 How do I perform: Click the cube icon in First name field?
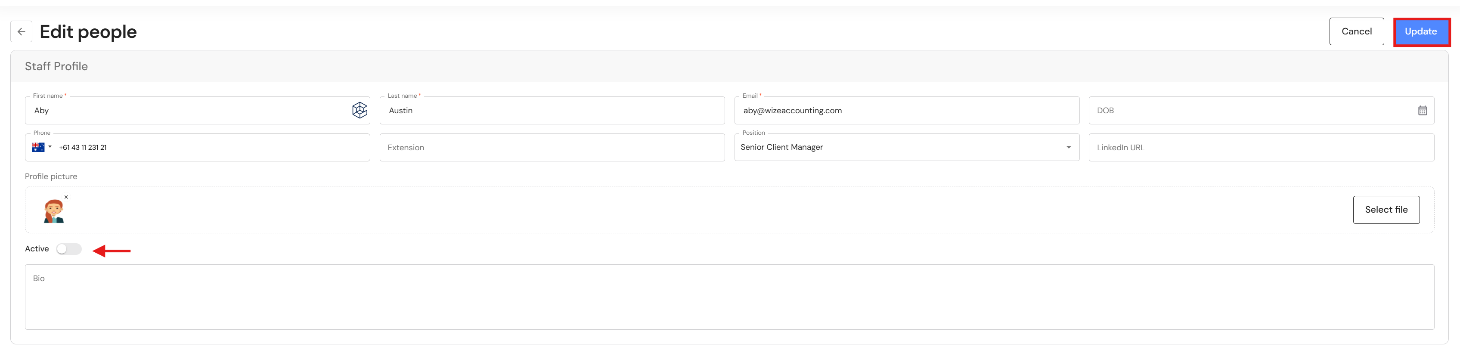coord(360,111)
